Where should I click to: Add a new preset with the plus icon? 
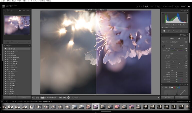[30, 46]
